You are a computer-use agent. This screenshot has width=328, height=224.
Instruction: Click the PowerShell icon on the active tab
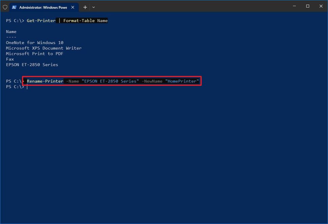pos(14,7)
